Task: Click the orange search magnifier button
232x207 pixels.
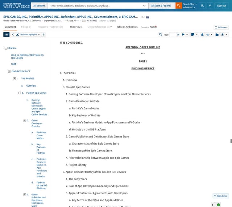Action: pos(178,6)
